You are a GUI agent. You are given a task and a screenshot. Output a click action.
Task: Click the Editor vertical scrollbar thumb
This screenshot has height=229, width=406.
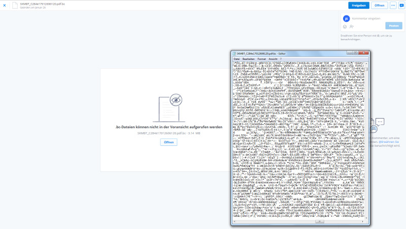[366, 69]
